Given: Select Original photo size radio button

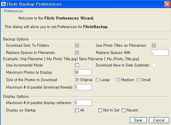Looking at the screenshot, I should click(x=77, y=80).
